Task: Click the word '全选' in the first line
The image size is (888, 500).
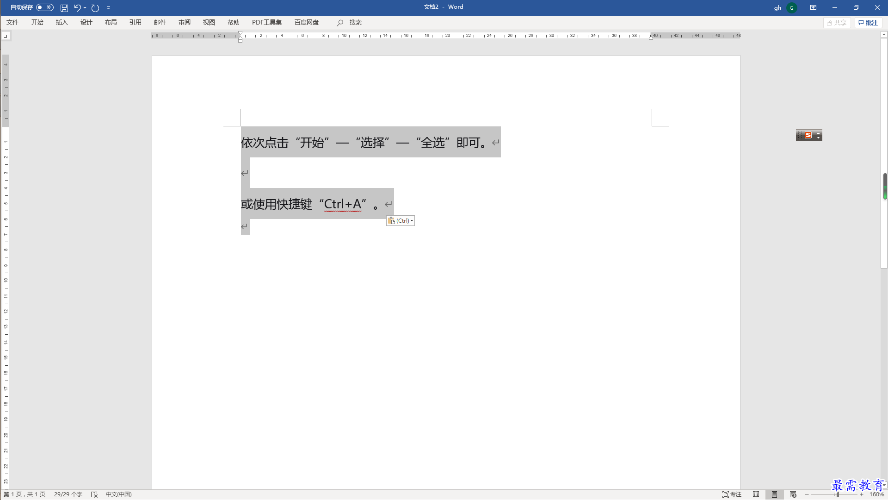Action: tap(433, 143)
